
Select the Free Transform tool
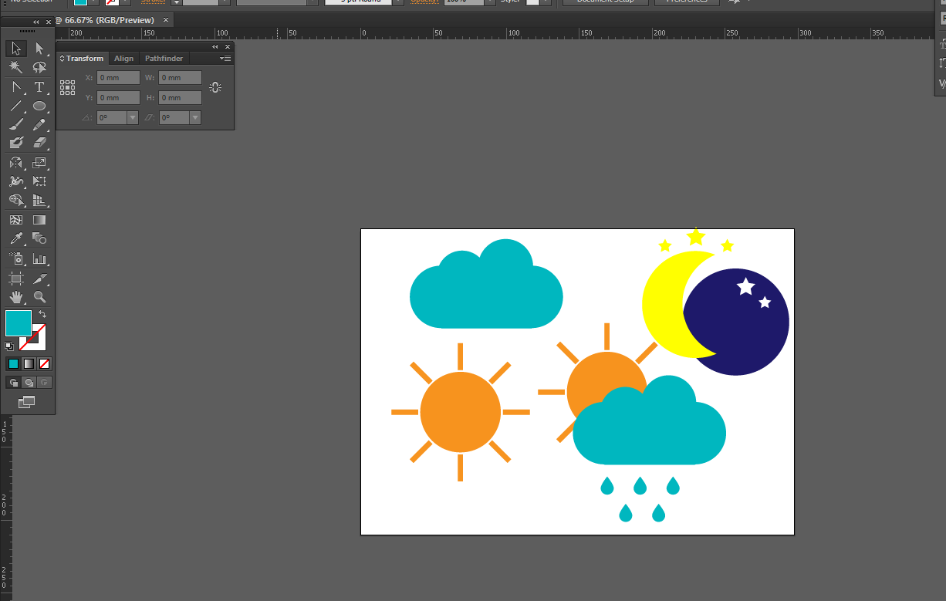(x=39, y=181)
